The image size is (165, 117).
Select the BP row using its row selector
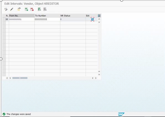tap(4, 19)
